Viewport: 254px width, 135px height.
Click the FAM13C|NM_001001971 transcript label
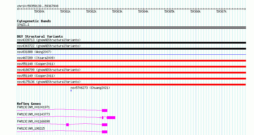click(33, 107)
